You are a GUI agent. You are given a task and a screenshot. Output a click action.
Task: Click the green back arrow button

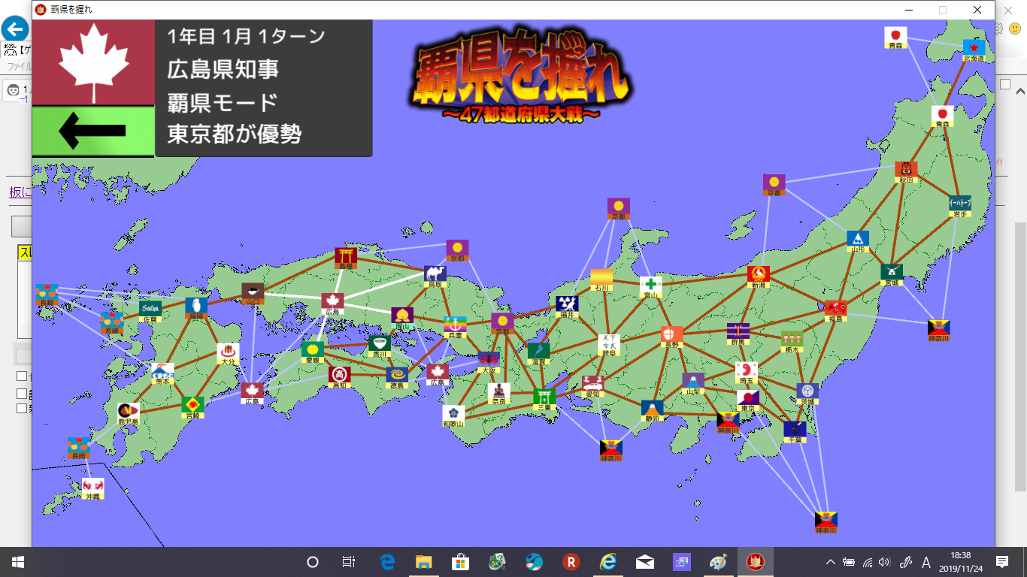93,131
